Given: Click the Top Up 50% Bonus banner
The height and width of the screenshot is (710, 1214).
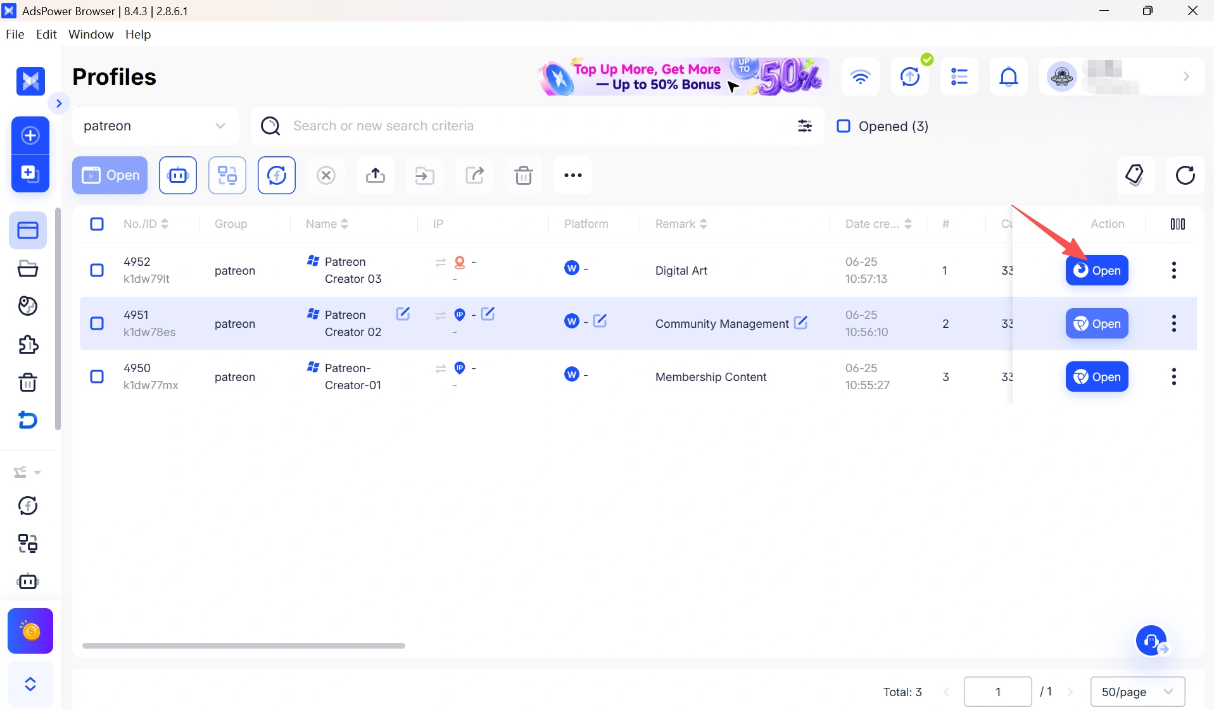Looking at the screenshot, I should click(x=684, y=77).
